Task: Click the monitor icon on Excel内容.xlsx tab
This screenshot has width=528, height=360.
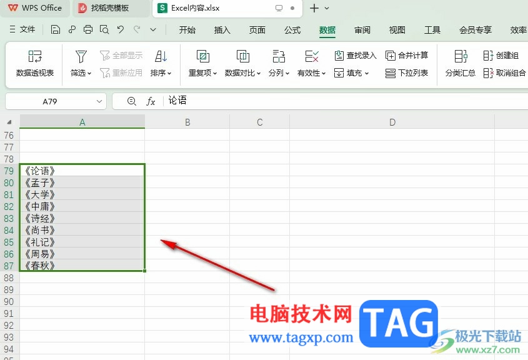Action: (279, 8)
